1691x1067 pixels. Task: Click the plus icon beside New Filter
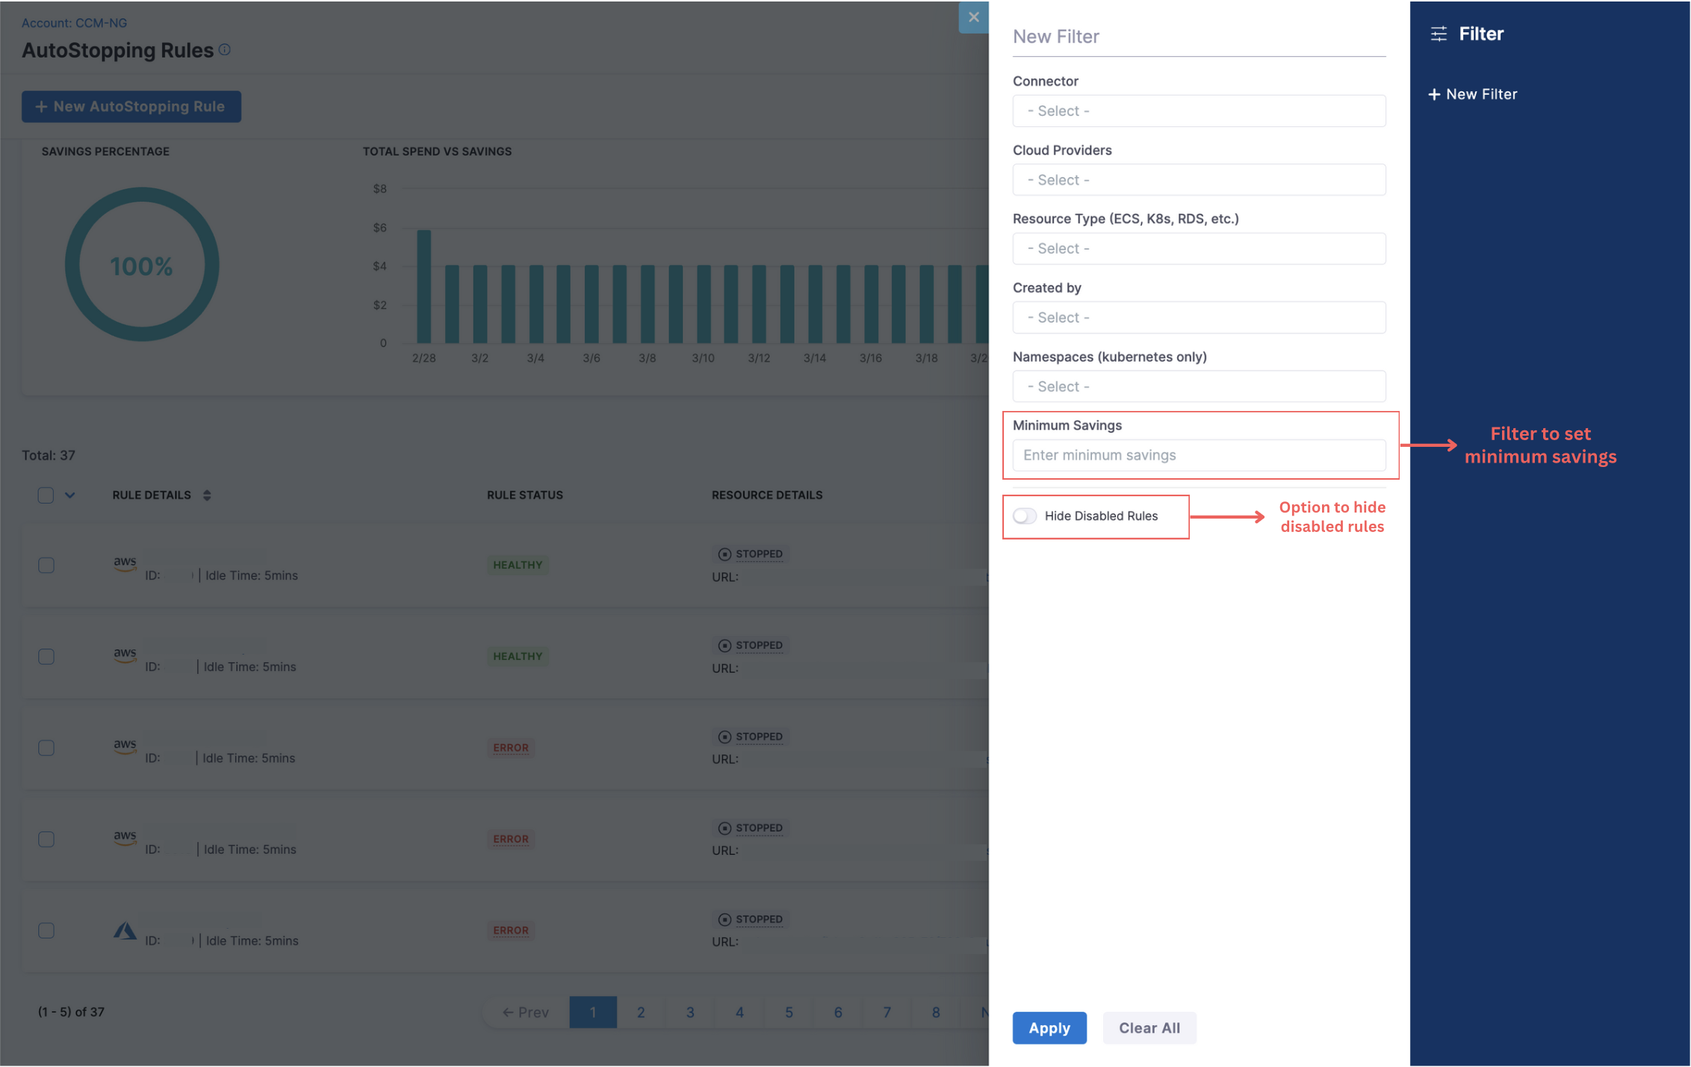(1433, 94)
